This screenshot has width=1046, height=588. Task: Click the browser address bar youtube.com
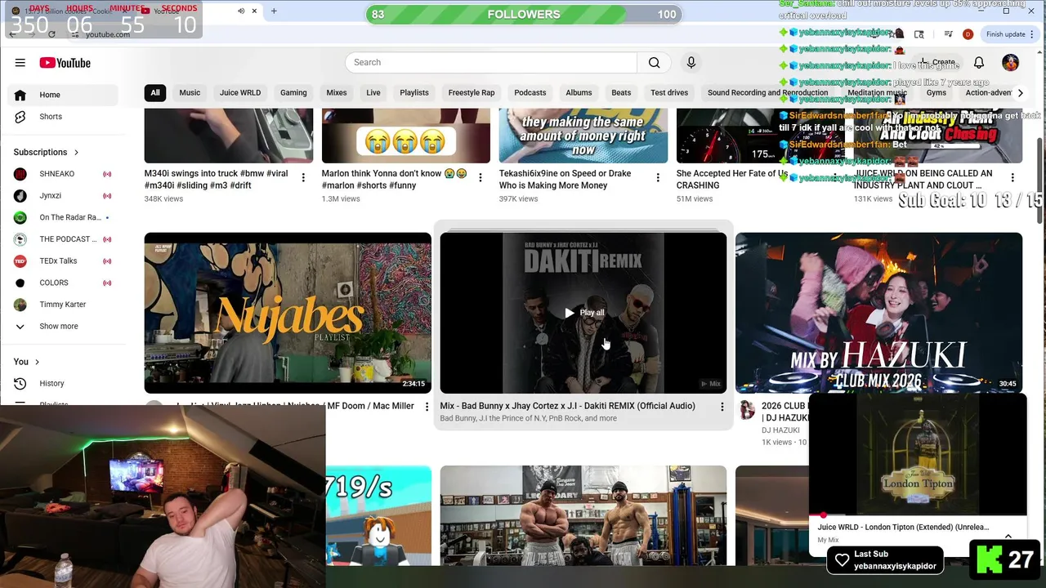(x=108, y=34)
